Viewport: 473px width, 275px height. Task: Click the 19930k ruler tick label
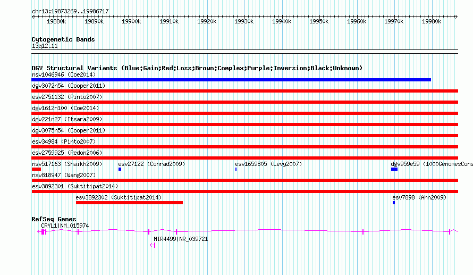244,21
